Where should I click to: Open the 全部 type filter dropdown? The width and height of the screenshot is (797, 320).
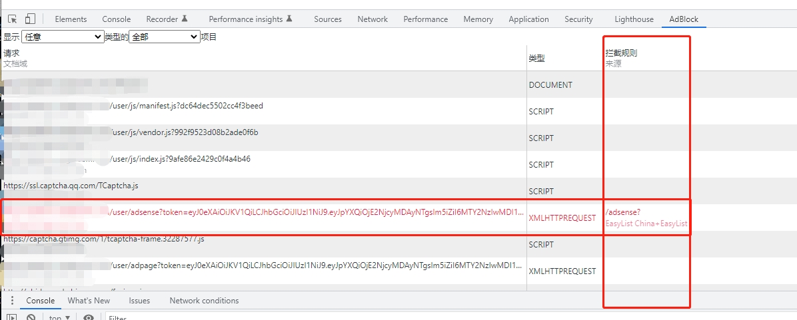tap(164, 37)
